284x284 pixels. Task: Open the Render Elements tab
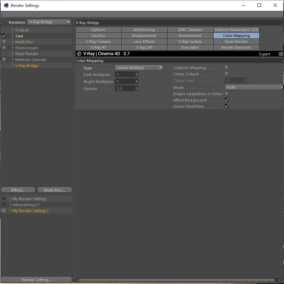[236, 47]
